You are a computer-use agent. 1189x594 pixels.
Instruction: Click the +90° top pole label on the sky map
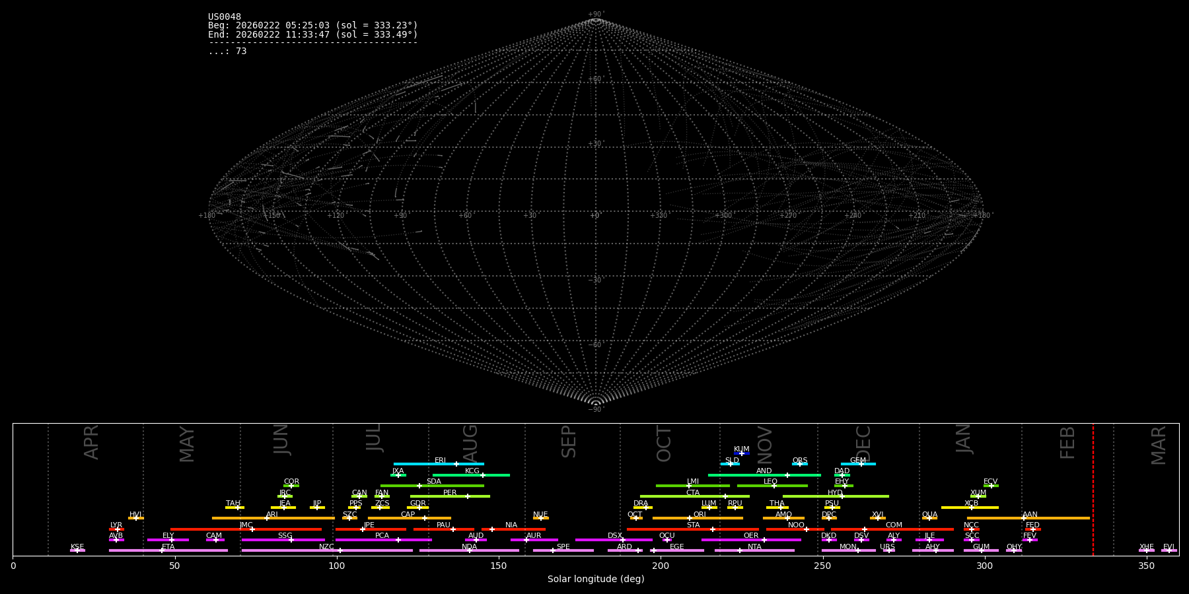click(596, 15)
